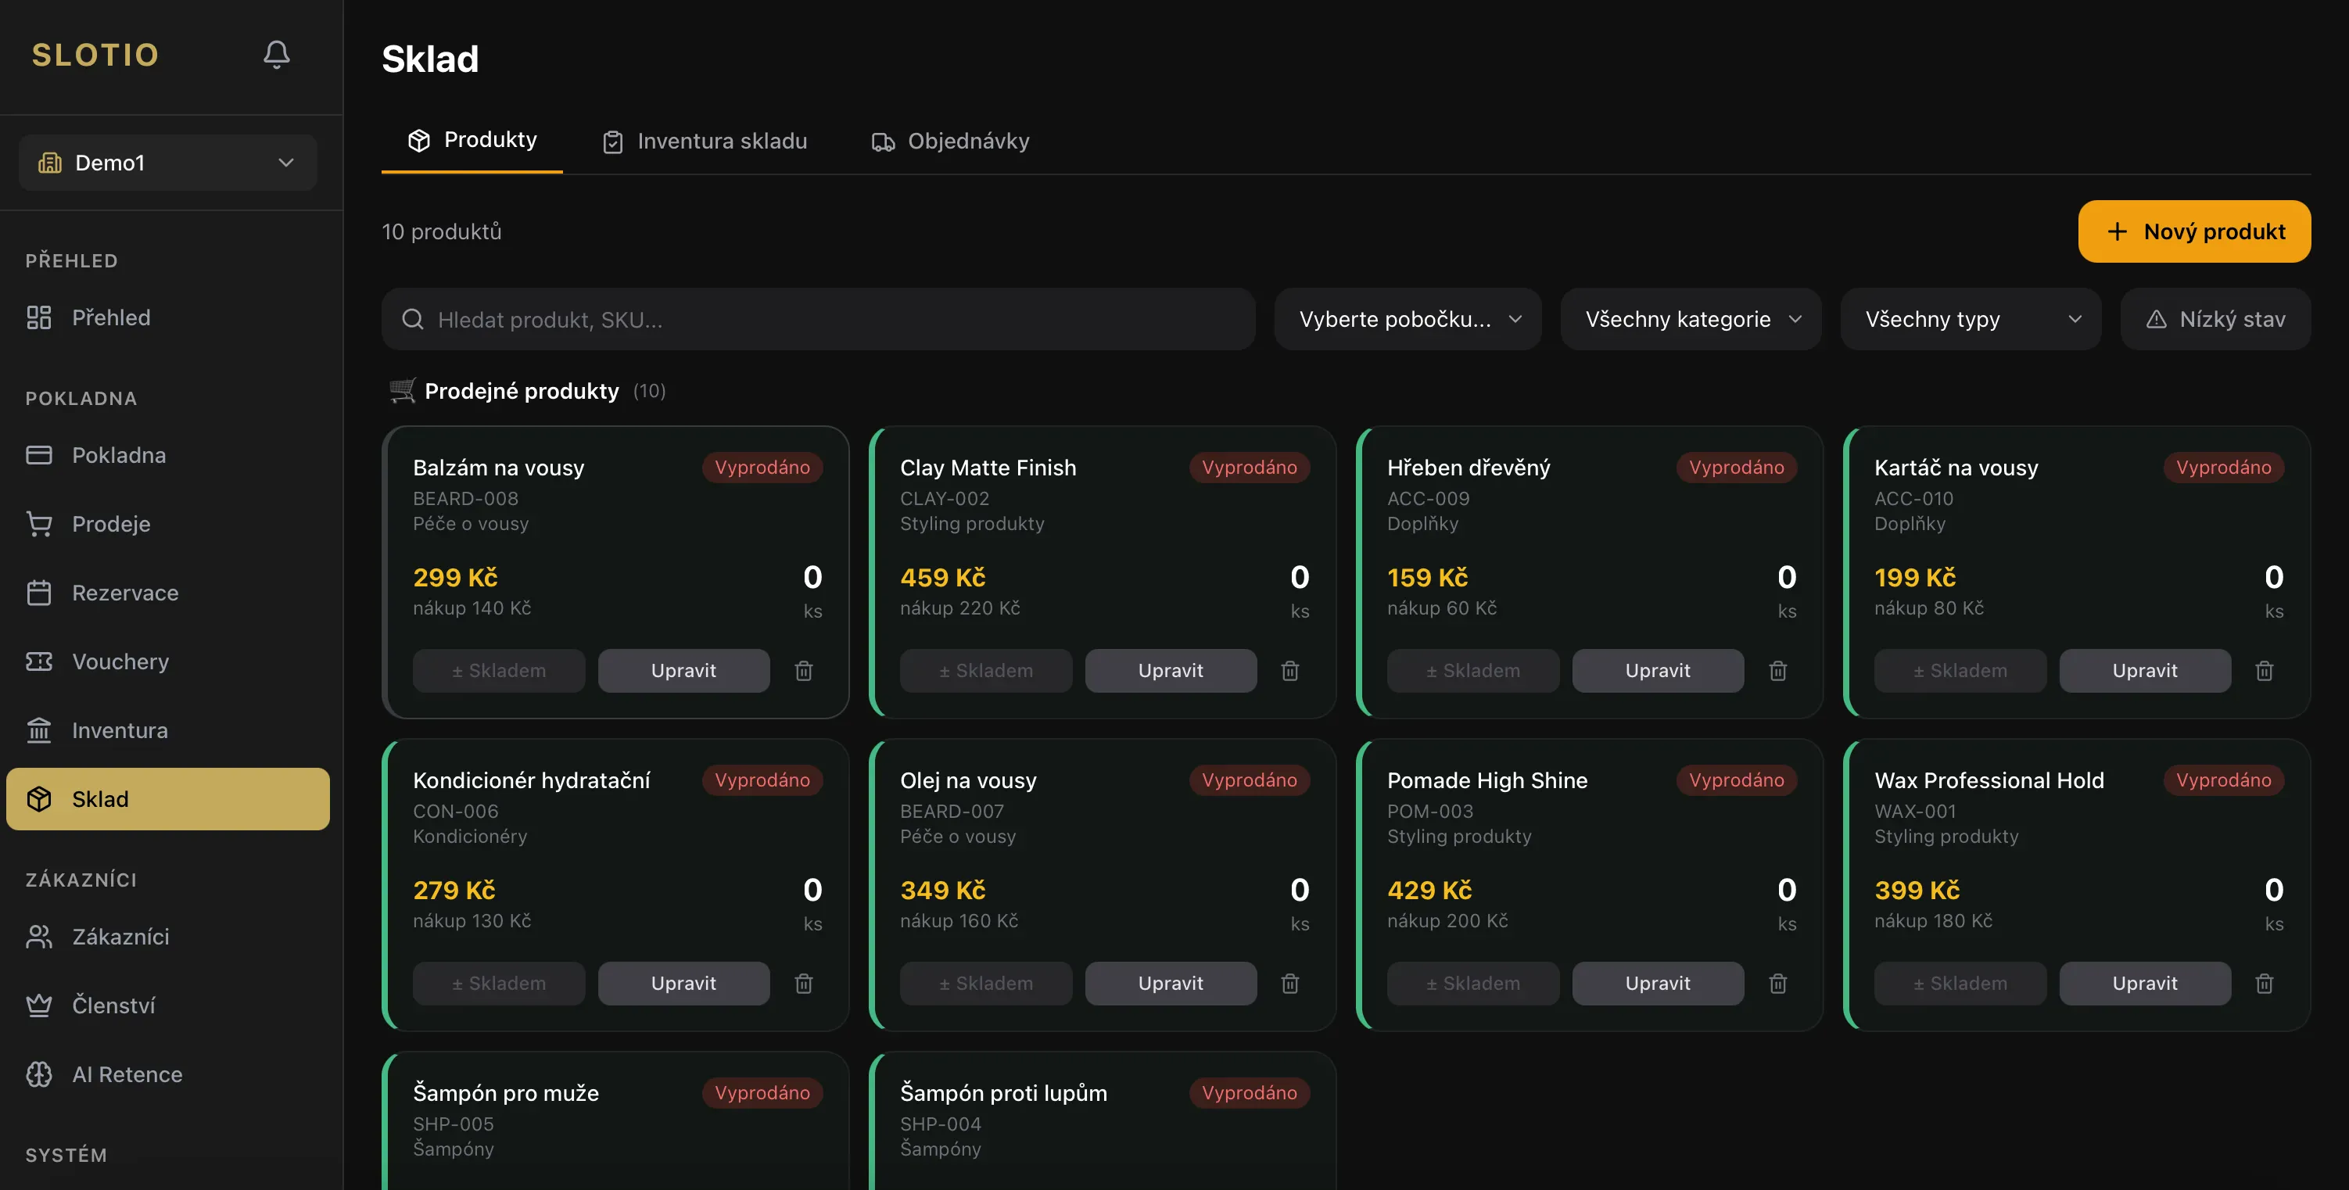Toggle the Nízký stav filter
The width and height of the screenshot is (2349, 1190).
(x=2215, y=319)
